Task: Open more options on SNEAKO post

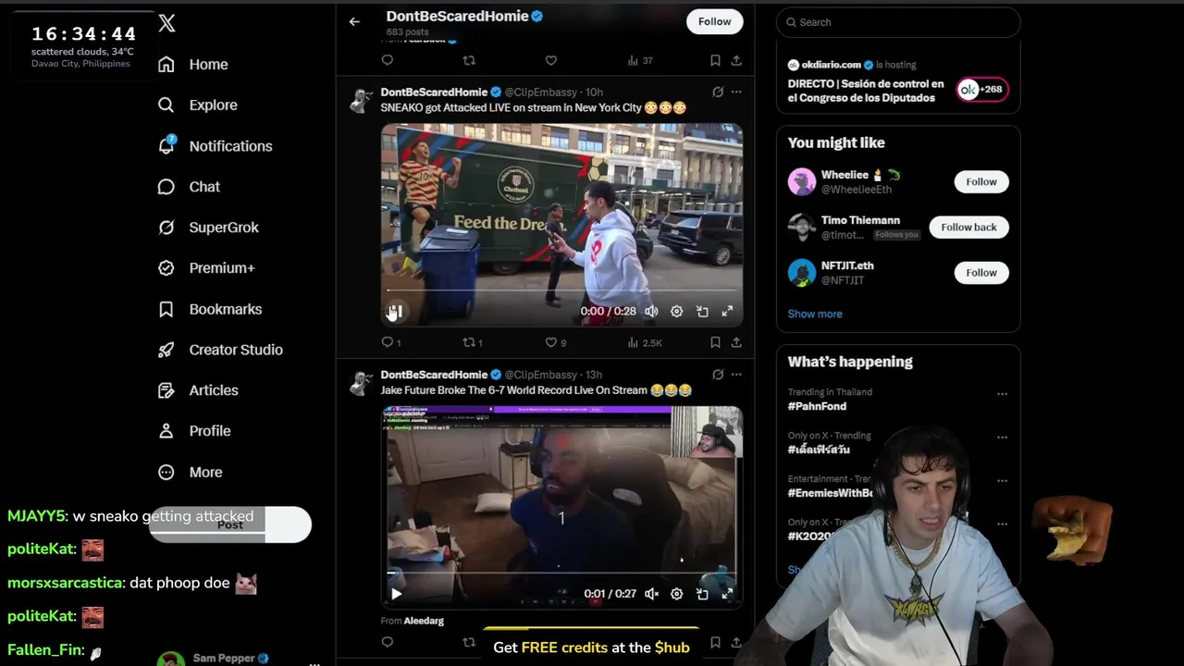Action: tap(736, 92)
